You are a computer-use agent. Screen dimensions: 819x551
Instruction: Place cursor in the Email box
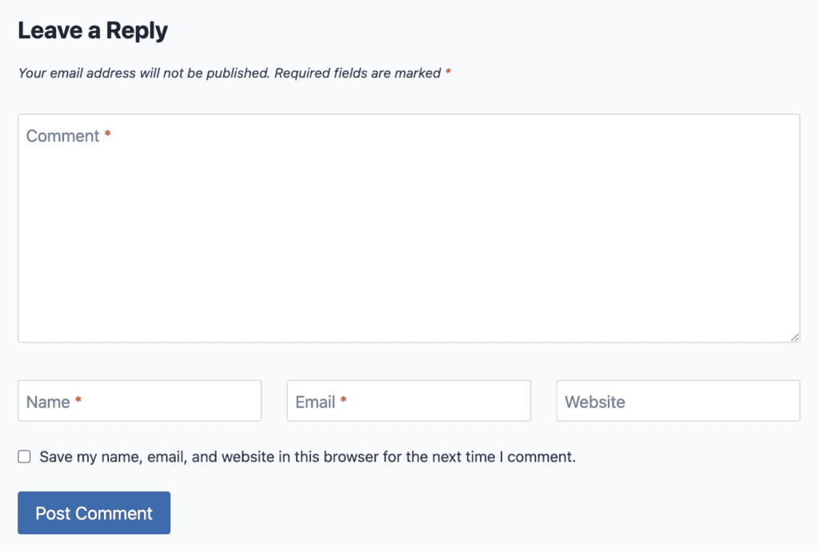(x=408, y=401)
